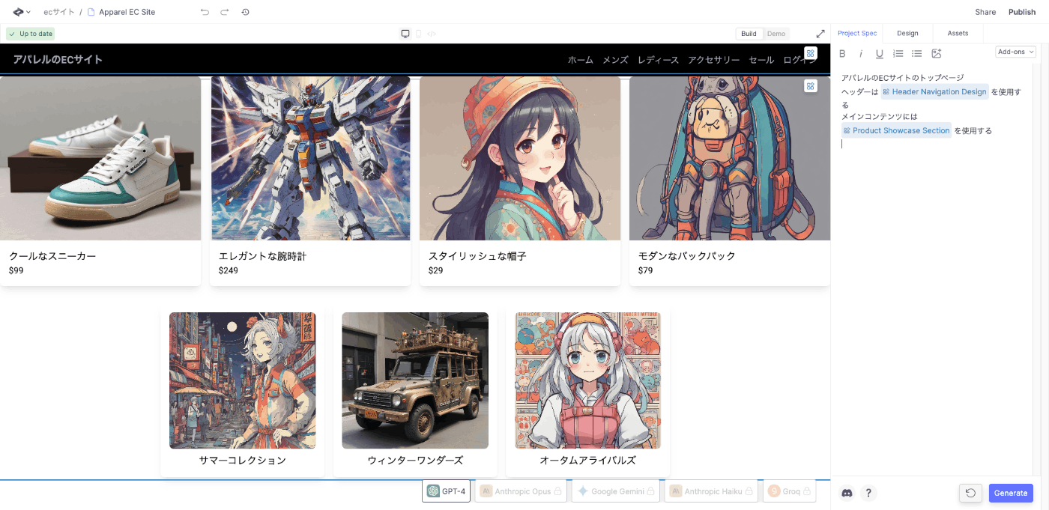This screenshot has width=1049, height=510.
Task: Click the Apparel EC Site page name
Action: pos(127,12)
